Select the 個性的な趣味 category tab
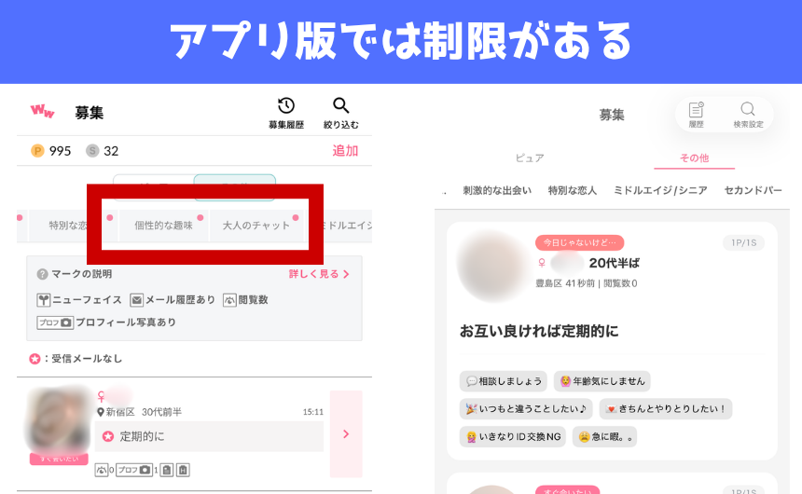Screen dimensions: 802x494 coord(164,226)
